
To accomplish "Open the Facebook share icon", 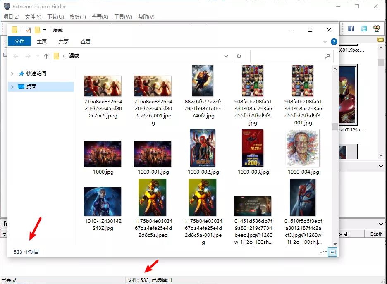I will [x=351, y=29].
